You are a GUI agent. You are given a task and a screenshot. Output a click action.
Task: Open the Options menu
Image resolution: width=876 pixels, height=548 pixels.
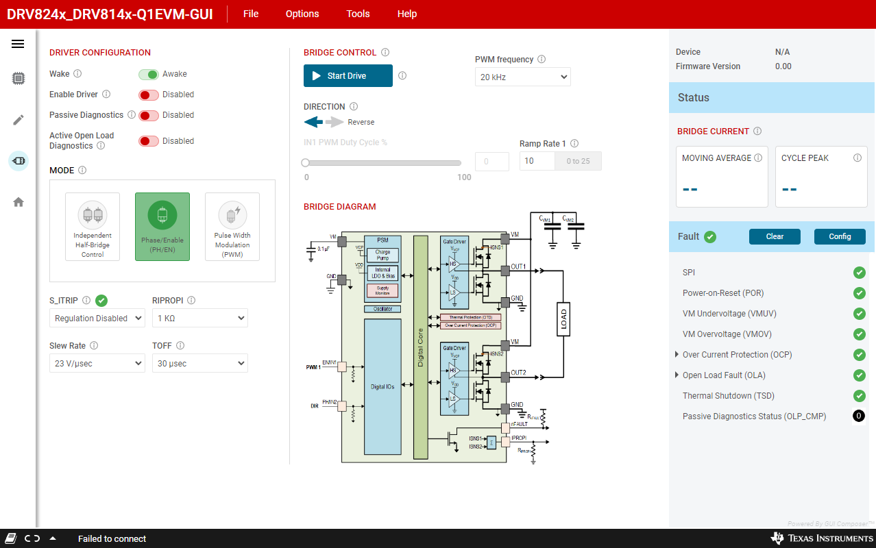[x=302, y=14]
